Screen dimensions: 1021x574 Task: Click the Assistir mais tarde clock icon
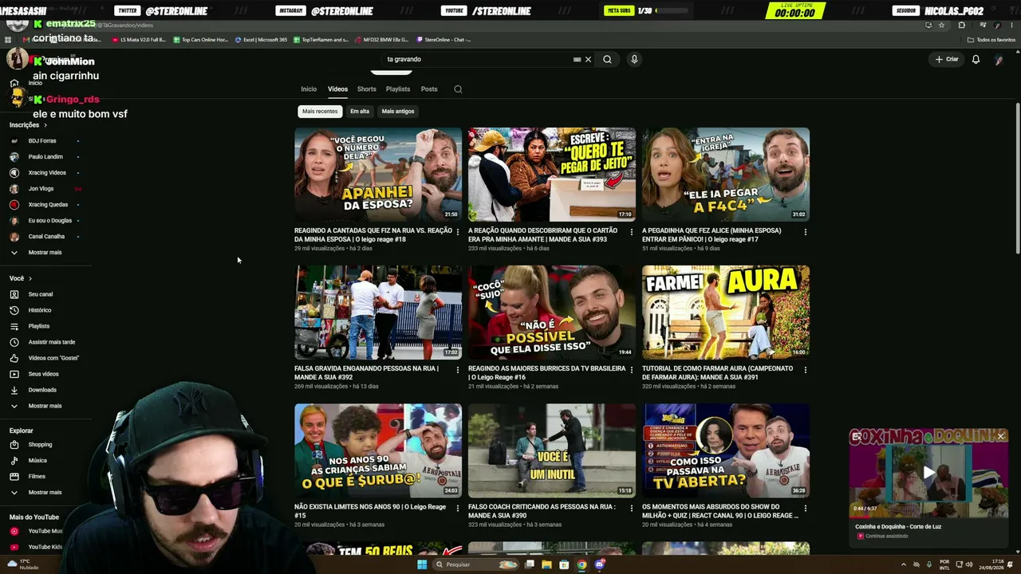(14, 342)
